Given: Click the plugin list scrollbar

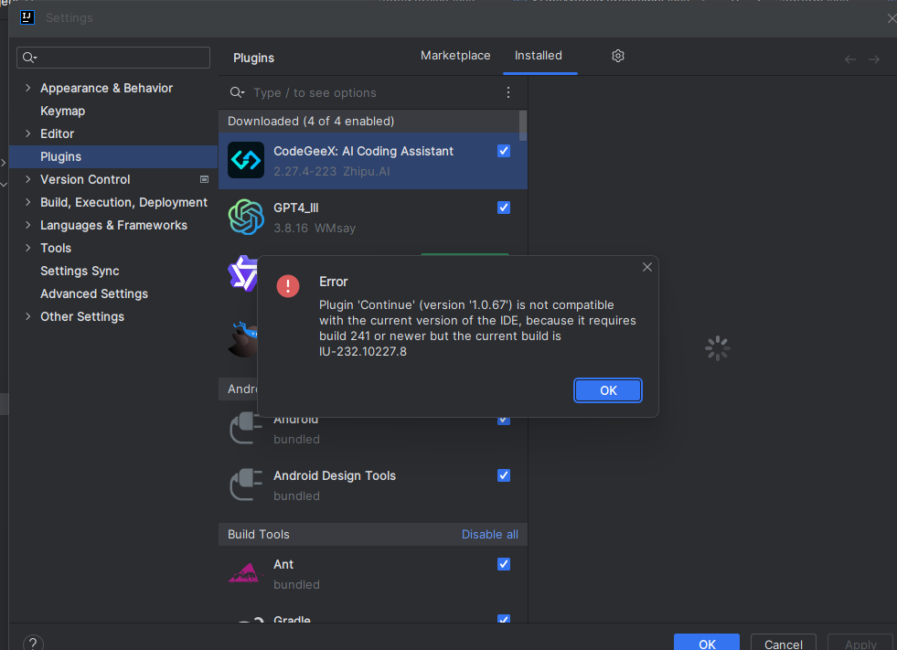Looking at the screenshot, I should click(523, 125).
